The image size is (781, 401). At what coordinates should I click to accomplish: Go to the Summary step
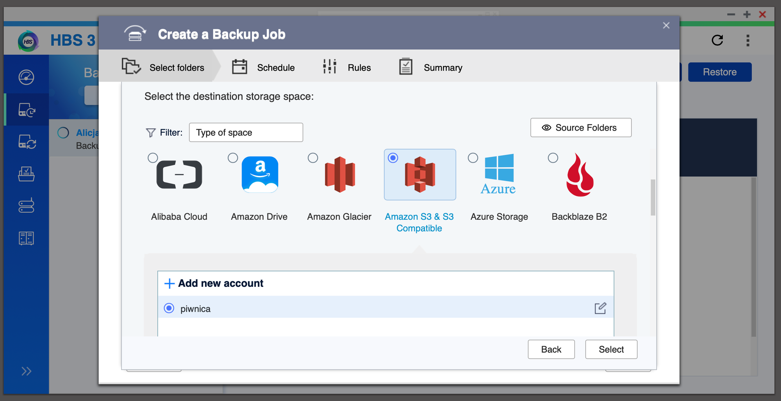[431, 67]
